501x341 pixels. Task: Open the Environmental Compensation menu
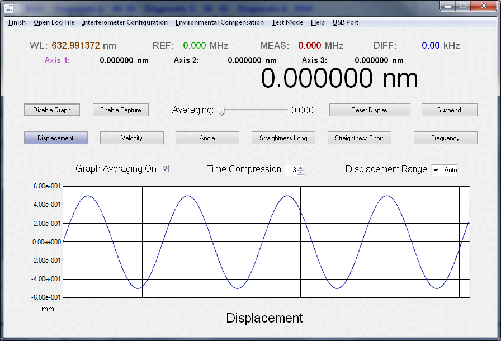(219, 22)
